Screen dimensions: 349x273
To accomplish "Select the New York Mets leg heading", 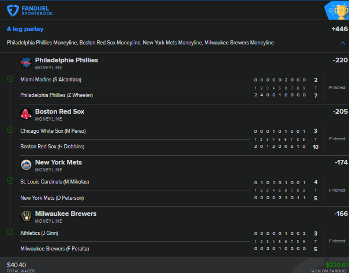I will point(58,162).
